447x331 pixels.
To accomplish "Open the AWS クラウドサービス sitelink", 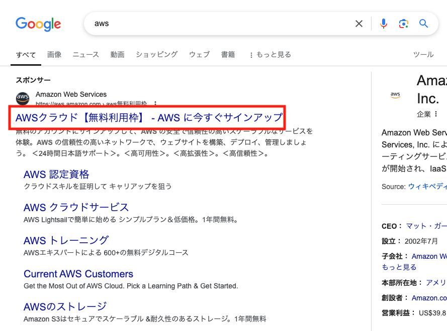I will (76, 207).
